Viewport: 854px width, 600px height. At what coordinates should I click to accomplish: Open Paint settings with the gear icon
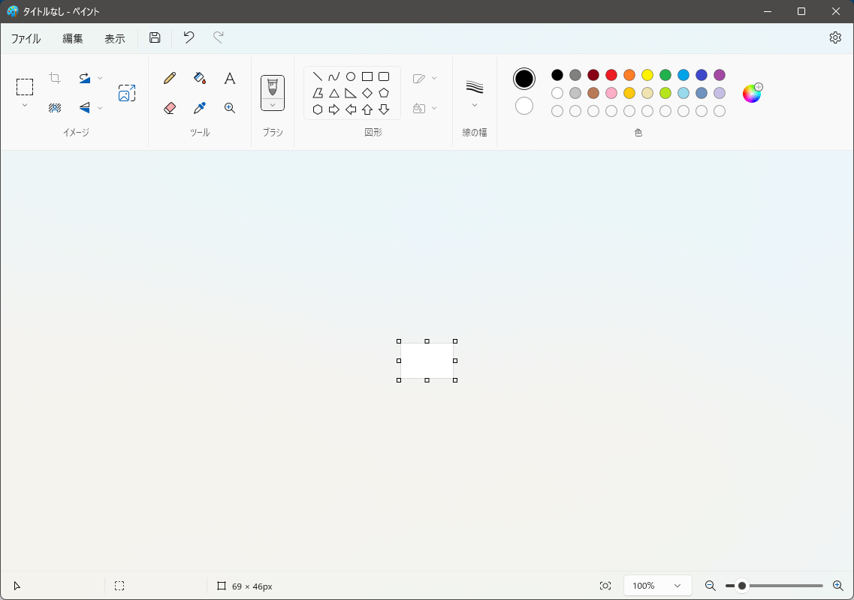(835, 37)
